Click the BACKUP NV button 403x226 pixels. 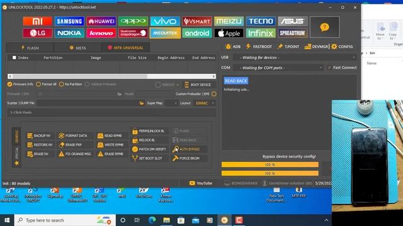click(x=39, y=136)
